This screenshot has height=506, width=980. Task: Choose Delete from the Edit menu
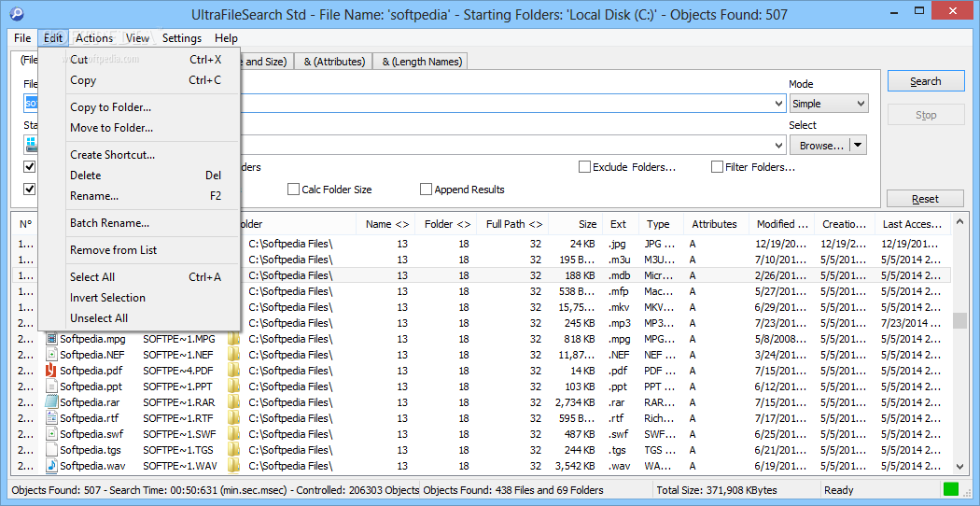[x=139, y=176]
